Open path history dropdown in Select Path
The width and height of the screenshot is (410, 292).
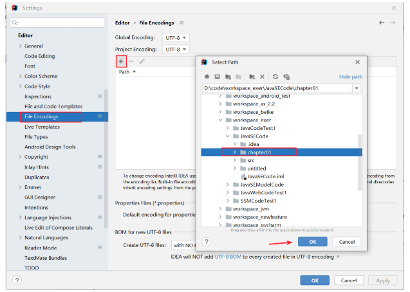click(357, 88)
